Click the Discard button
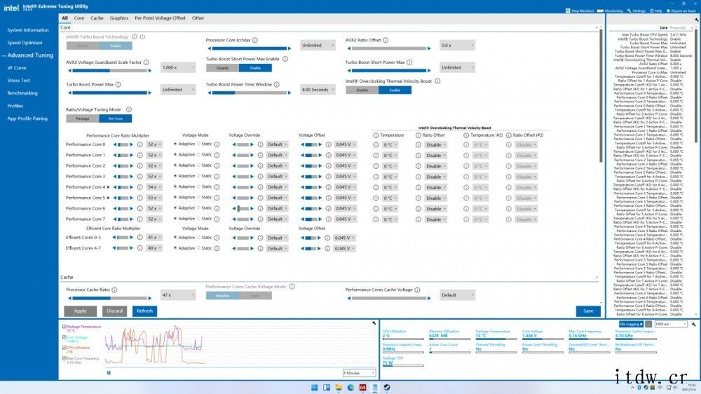Image resolution: width=701 pixels, height=394 pixels. tap(114, 311)
